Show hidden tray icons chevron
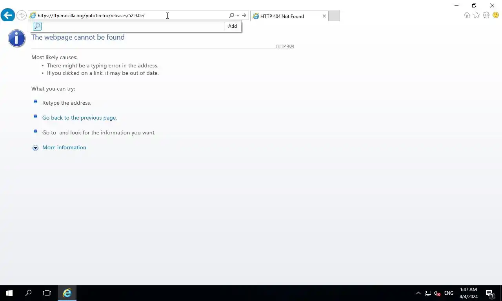The image size is (502, 301). point(418,293)
